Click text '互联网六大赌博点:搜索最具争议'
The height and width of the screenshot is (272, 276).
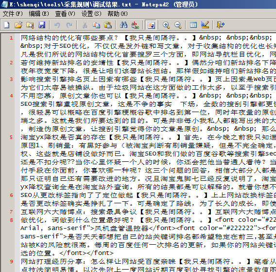point(79,212)
